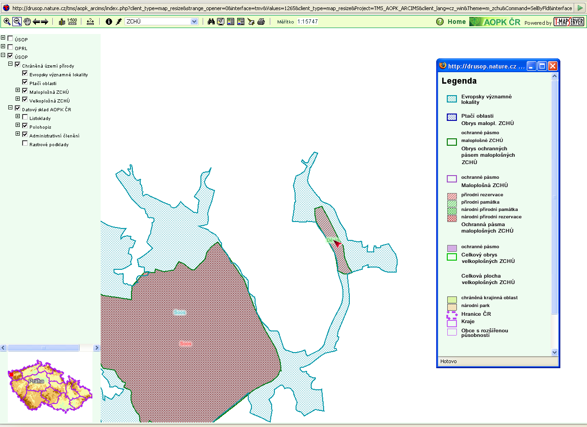The width and height of the screenshot is (587, 427).
Task: Expand the Administrativní členění node
Action: tap(18, 134)
